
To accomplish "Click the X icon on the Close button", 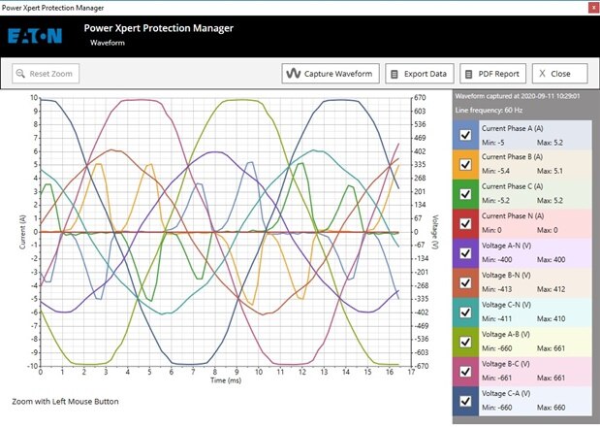I will click(542, 74).
